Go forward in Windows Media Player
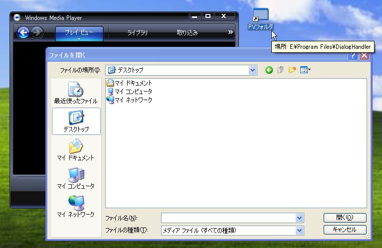 pyautogui.click(x=37, y=32)
